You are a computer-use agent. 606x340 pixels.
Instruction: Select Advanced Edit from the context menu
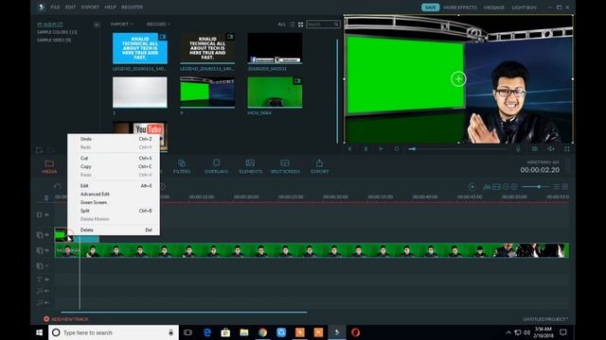[x=114, y=194]
